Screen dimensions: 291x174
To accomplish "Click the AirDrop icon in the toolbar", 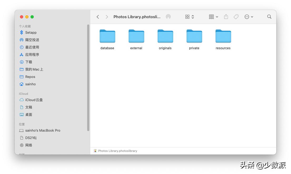I will (168, 17).
